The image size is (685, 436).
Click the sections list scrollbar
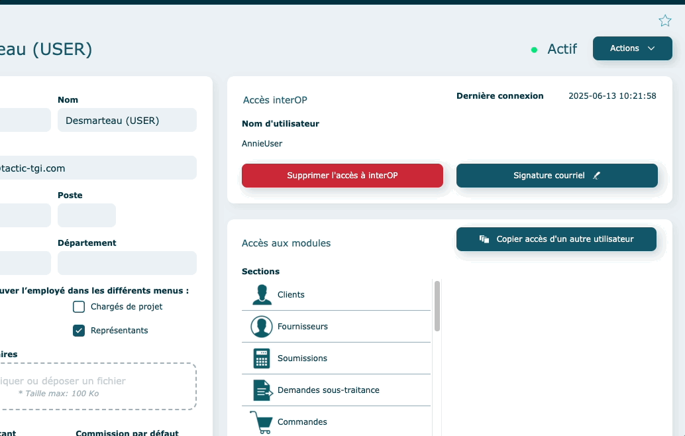click(437, 306)
